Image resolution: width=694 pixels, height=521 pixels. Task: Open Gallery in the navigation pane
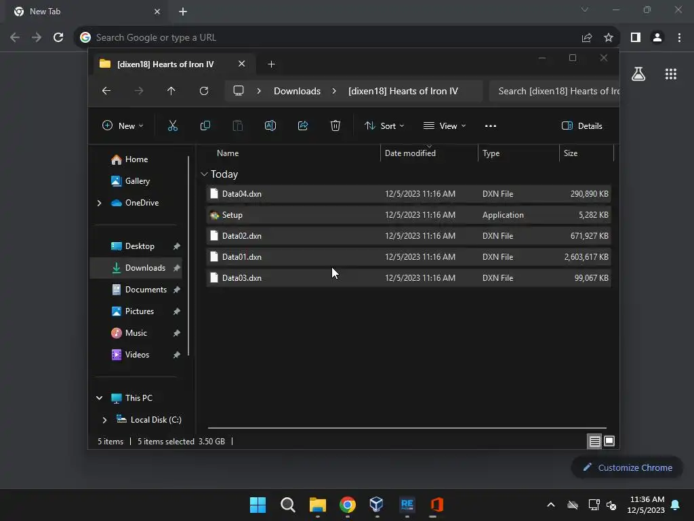(136, 180)
